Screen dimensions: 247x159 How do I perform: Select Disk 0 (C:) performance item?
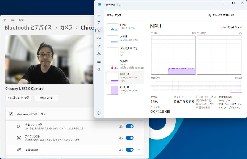pyautogui.click(x=125, y=51)
